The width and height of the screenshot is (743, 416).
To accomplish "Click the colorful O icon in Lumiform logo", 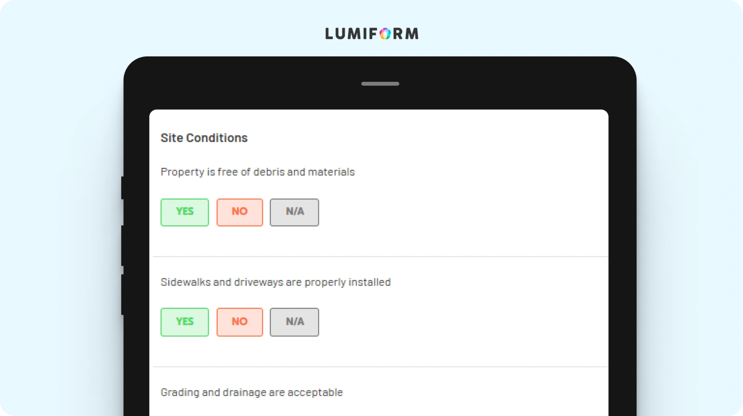I will [x=385, y=34].
